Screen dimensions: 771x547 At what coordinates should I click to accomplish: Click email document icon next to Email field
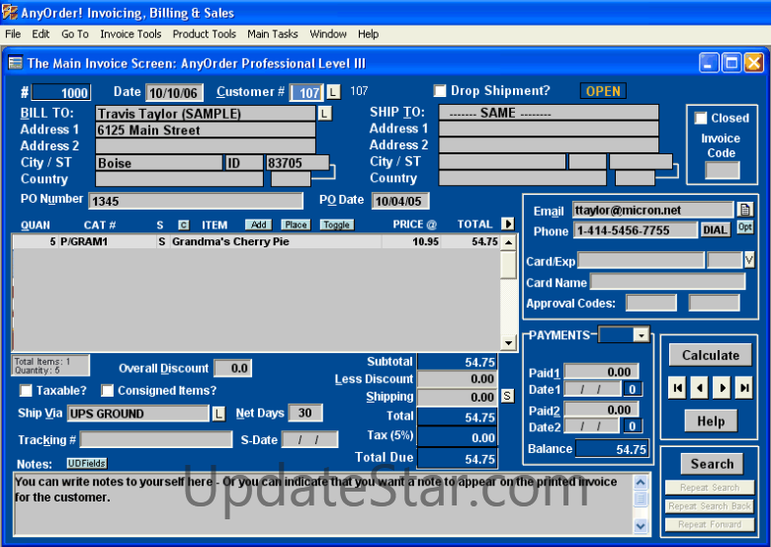pos(745,210)
